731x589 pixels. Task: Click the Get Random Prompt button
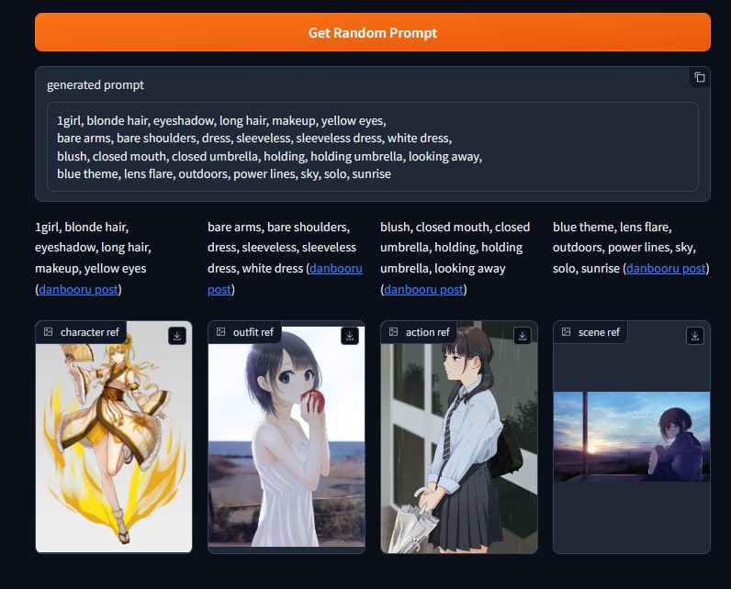point(373,32)
